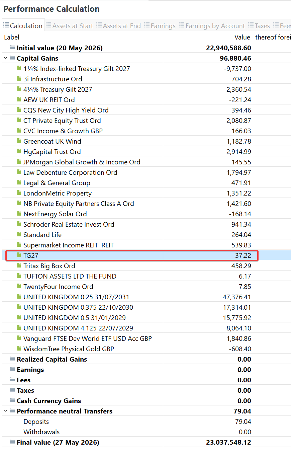The height and width of the screenshot is (456, 291).
Task: Click the Fees row folder icon
Action: pyautogui.click(x=12, y=380)
